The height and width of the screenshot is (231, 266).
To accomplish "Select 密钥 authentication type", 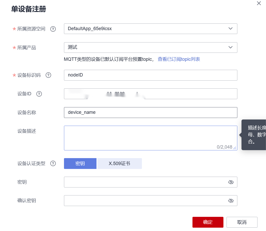I will [x=80, y=164].
